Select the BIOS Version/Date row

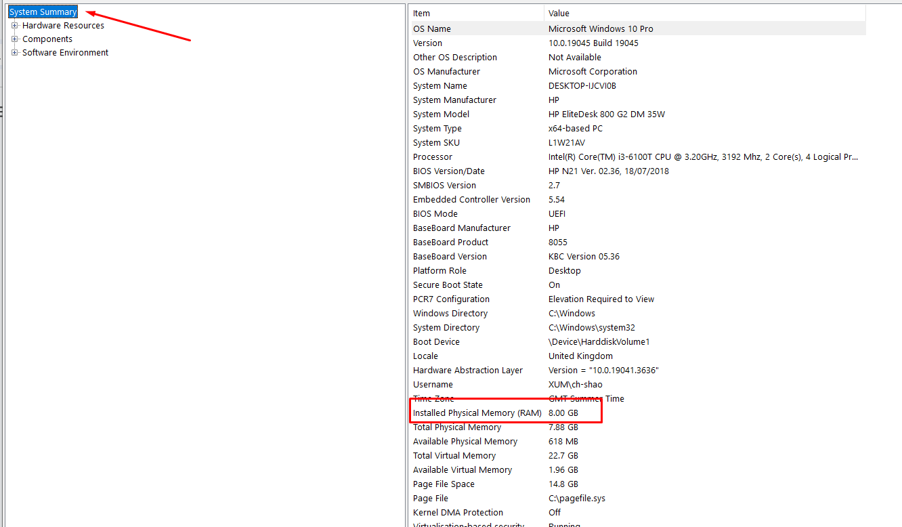(449, 171)
